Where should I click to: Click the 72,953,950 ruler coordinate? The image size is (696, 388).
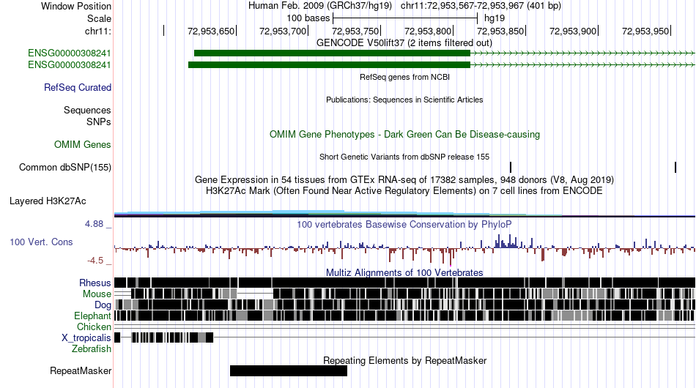point(645,31)
